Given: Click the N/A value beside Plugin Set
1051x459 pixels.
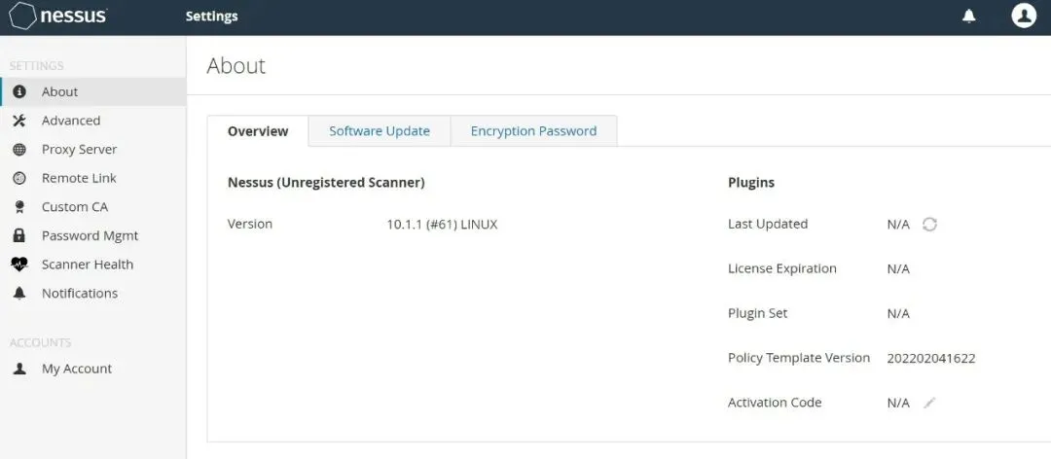Looking at the screenshot, I should (x=898, y=313).
